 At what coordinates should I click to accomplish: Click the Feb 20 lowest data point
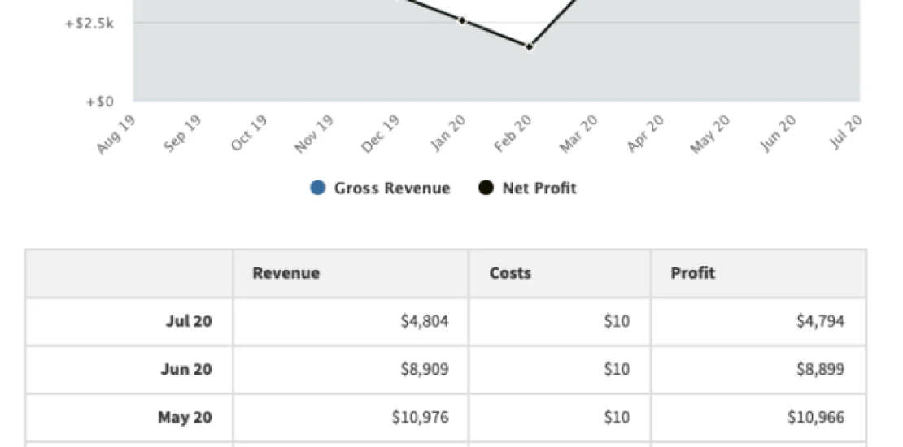530,47
